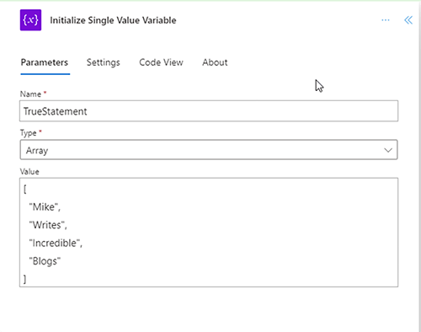Click the purple variable action icon
421x332 pixels.
pos(30,20)
